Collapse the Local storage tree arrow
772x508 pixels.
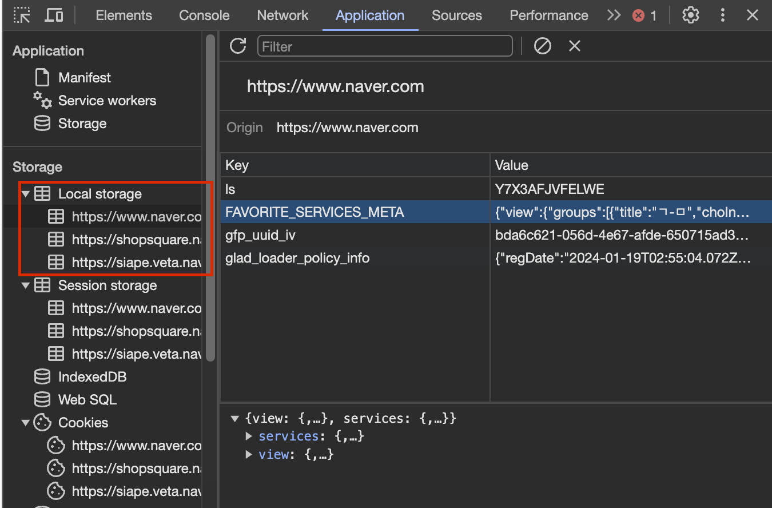(x=25, y=194)
